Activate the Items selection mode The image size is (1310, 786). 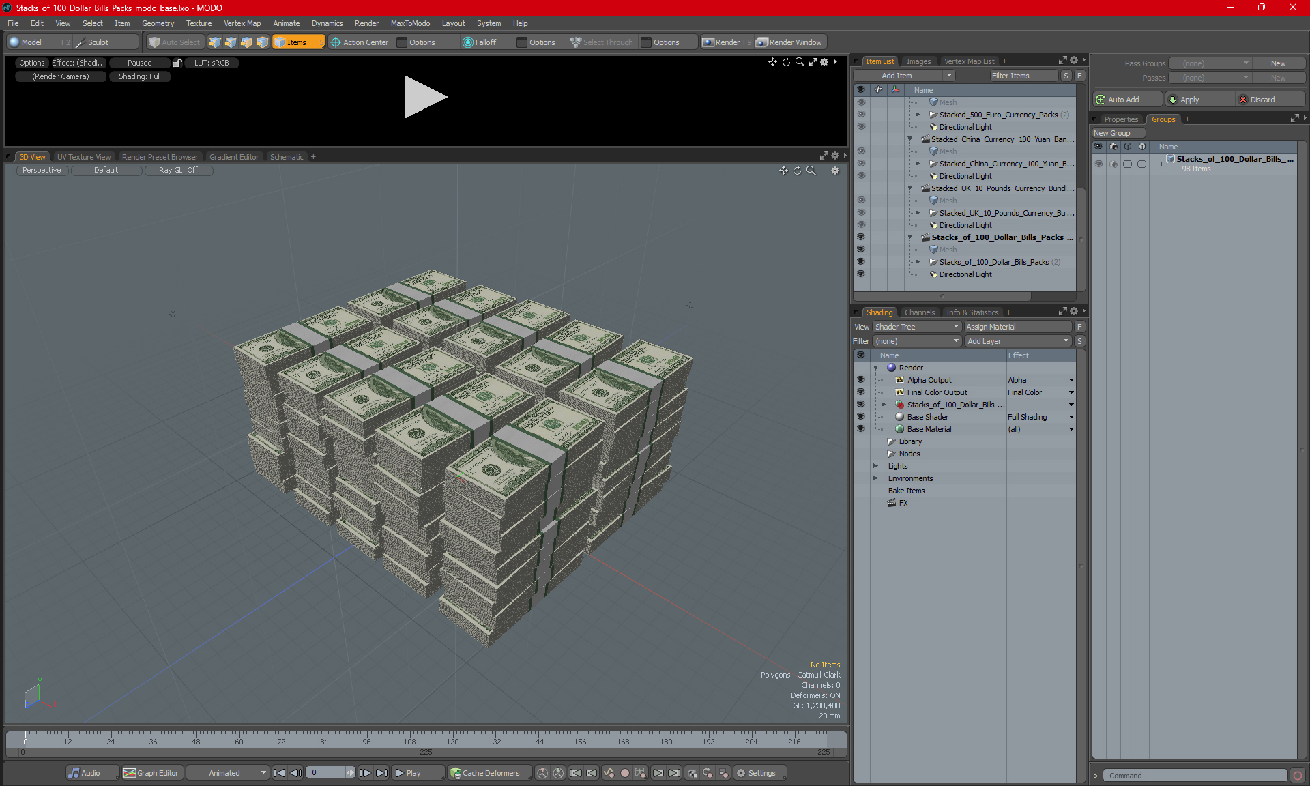[x=298, y=42]
